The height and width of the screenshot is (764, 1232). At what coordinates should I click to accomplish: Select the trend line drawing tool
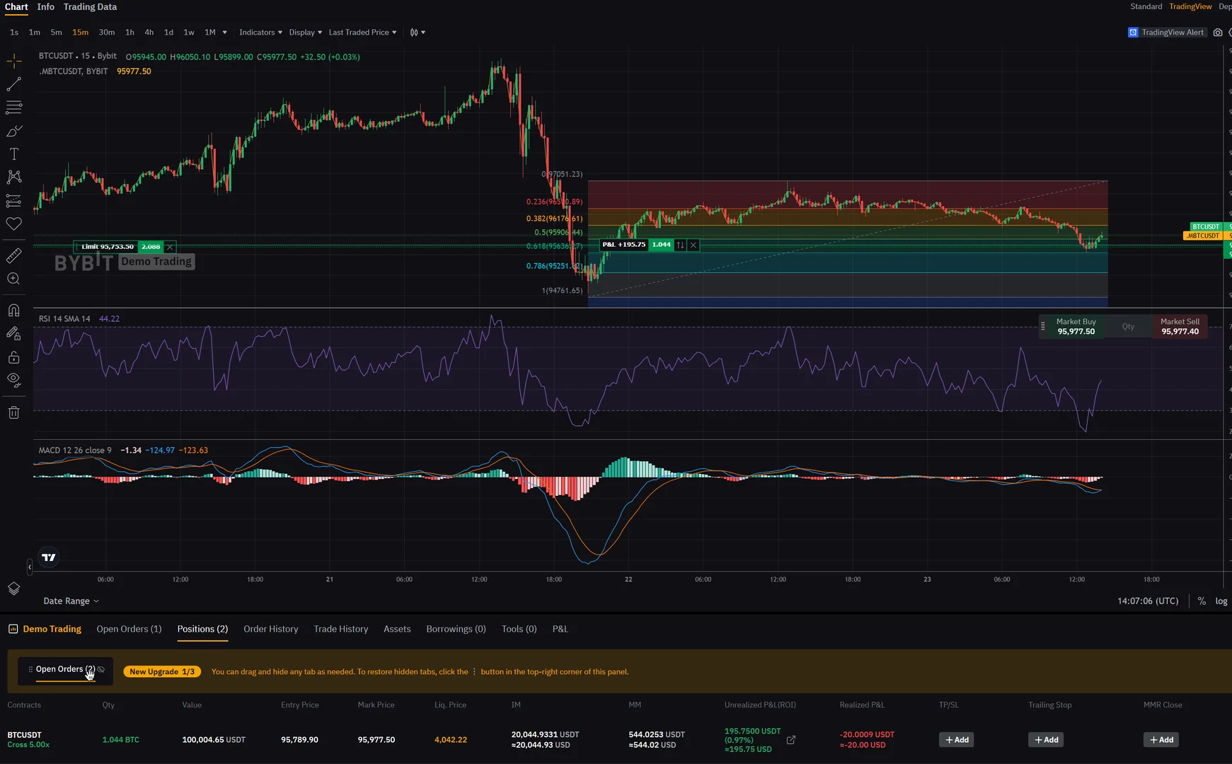(x=13, y=85)
